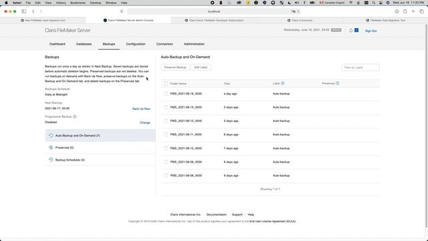Screen dimensions: 428x241
Task: Click the Change link for Progressive Backup
Action: click(x=145, y=123)
